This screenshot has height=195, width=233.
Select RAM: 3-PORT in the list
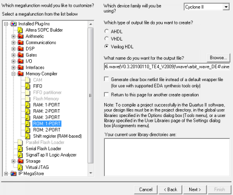[46, 118]
